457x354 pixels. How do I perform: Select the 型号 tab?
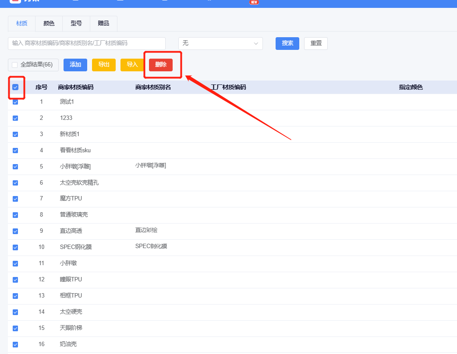coord(76,24)
